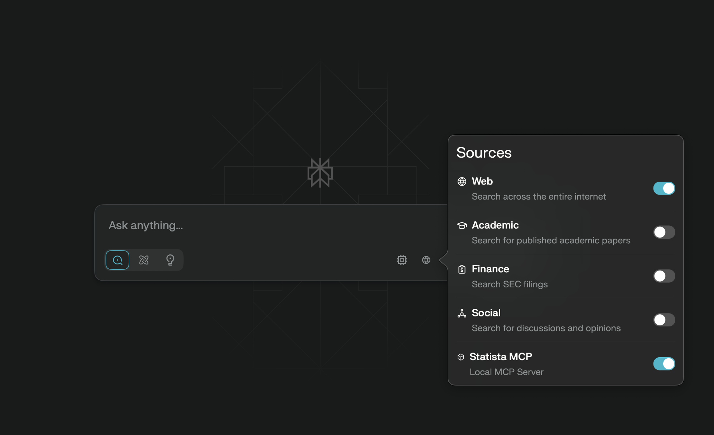The height and width of the screenshot is (435, 714).
Task: Select the Labs lightbulb mode icon
Action: tap(170, 260)
